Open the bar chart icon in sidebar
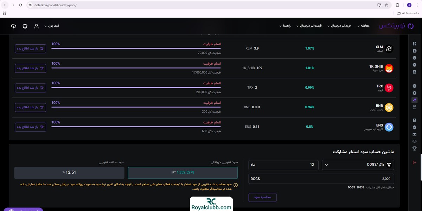Image resolution: width=422 pixels, height=211 pixels. (x=414, y=72)
